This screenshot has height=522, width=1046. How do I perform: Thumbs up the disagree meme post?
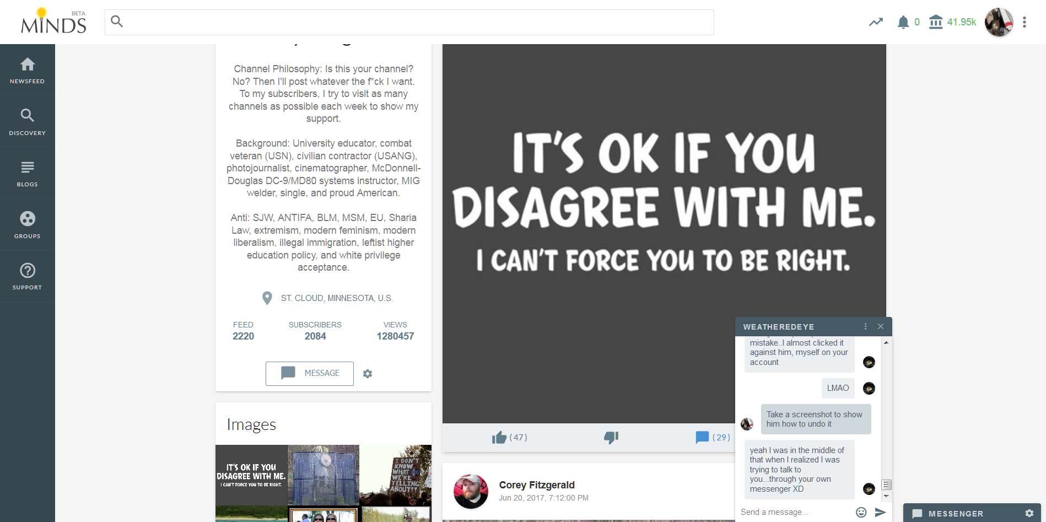pos(499,438)
